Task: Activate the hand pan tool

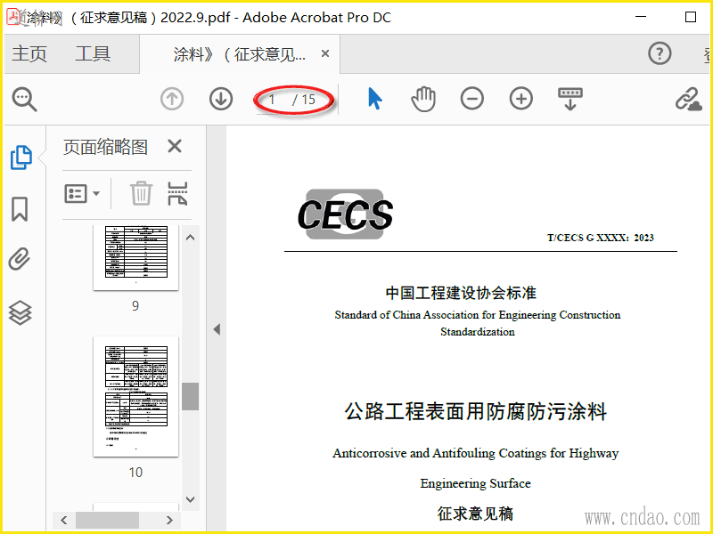Action: click(423, 99)
